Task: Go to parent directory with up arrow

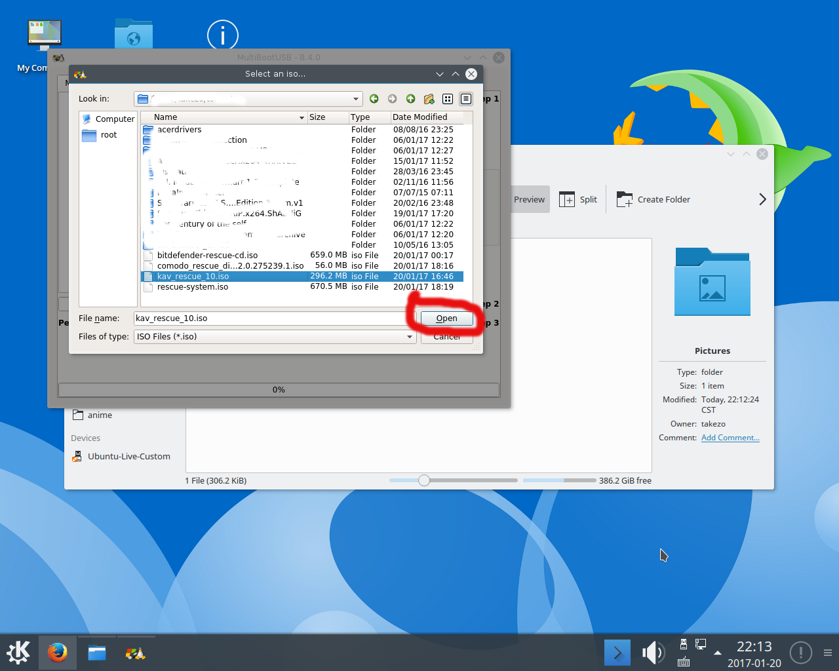Action: click(410, 99)
